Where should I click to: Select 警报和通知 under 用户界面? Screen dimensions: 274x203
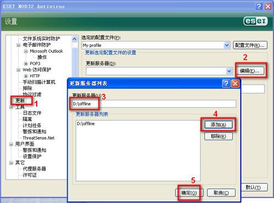(x=35, y=150)
